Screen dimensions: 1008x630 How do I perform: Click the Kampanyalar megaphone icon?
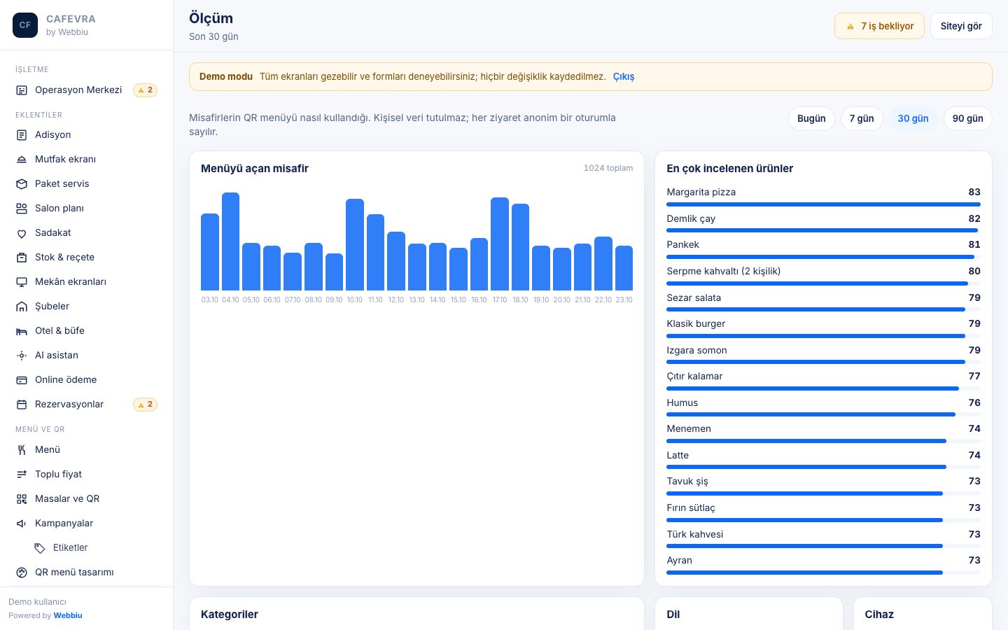(22, 524)
